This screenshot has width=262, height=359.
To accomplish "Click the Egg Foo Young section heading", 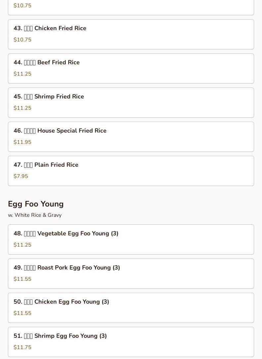I will coord(36,204).
